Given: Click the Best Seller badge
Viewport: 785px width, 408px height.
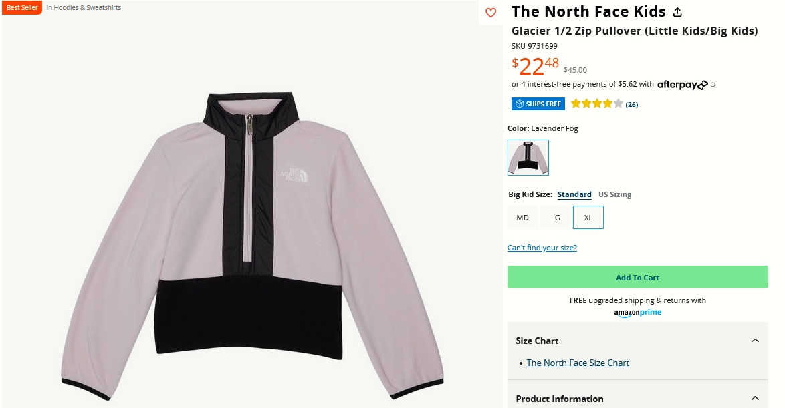Looking at the screenshot, I should click(x=22, y=8).
